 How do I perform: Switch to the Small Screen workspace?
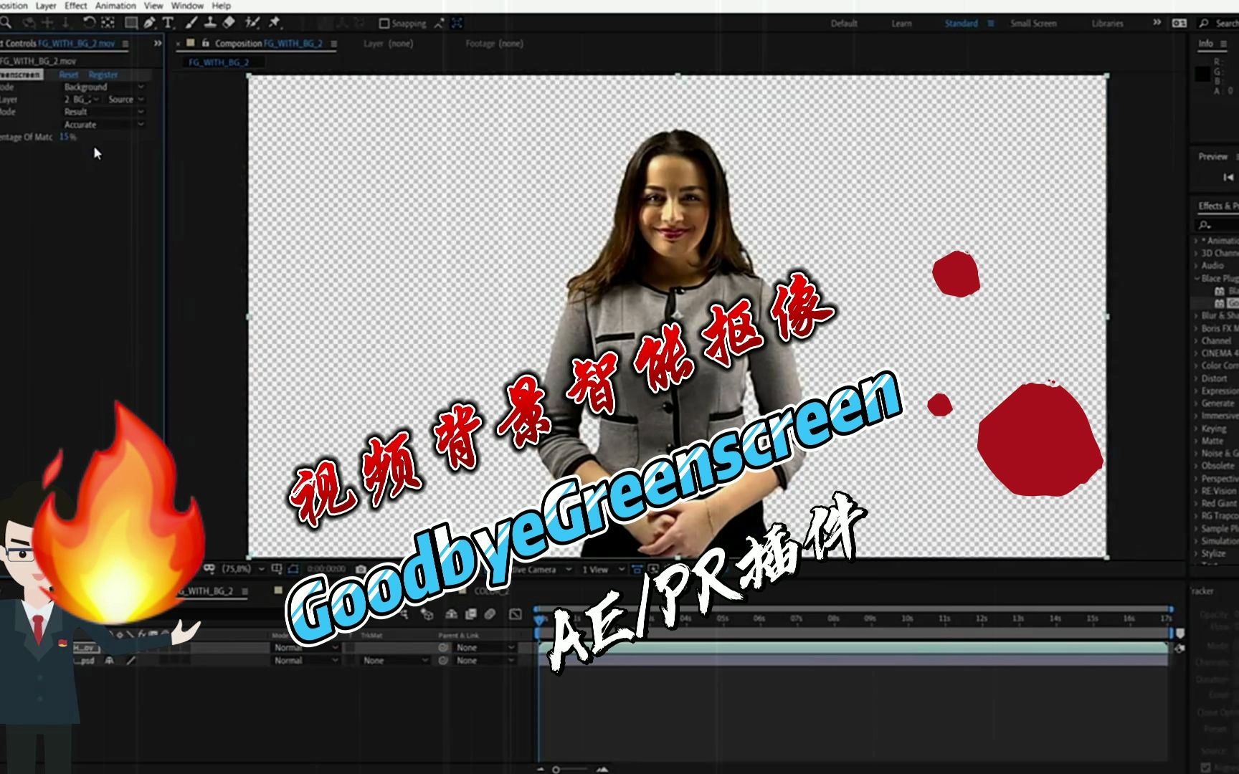click(x=1033, y=24)
